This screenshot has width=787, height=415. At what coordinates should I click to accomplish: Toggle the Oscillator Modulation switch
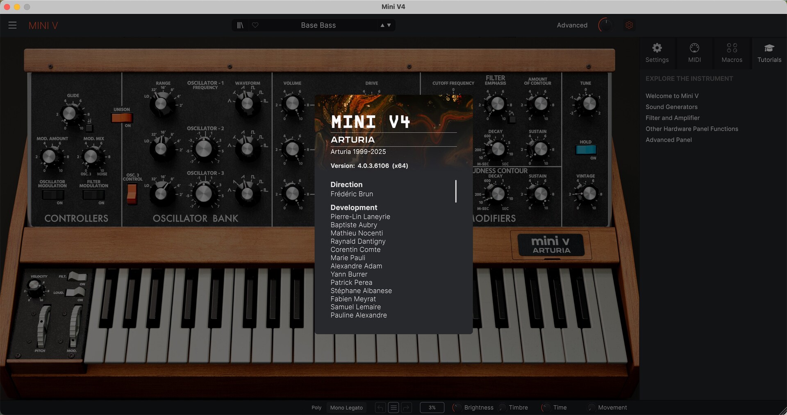pyautogui.click(x=53, y=195)
